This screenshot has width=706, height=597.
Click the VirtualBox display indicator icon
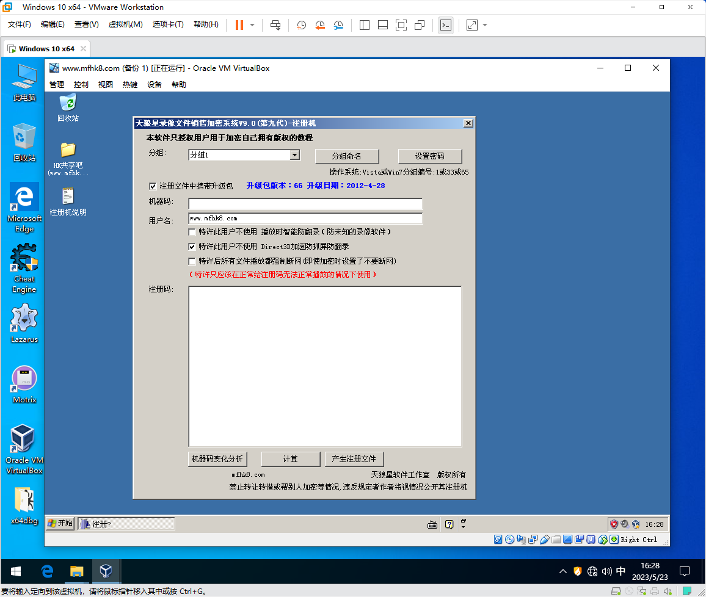[568, 540]
